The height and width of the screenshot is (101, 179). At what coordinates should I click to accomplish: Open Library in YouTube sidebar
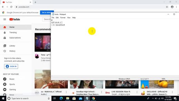pyautogui.click(x=16, y=46)
